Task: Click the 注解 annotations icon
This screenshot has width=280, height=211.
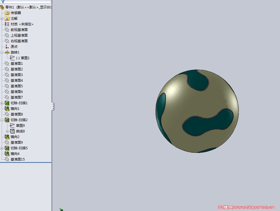Action: [x=7, y=19]
